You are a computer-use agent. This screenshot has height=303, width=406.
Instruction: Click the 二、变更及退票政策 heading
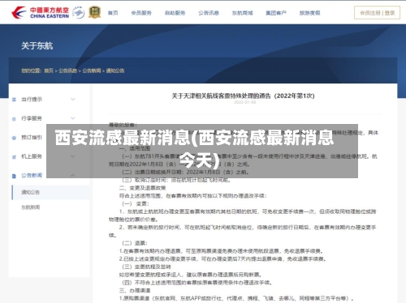tap(142, 188)
